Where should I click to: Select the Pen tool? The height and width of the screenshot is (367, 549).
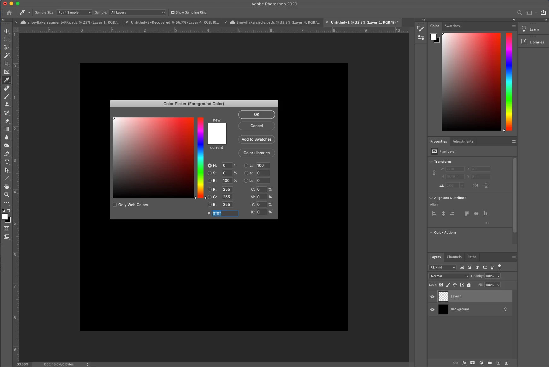7,154
